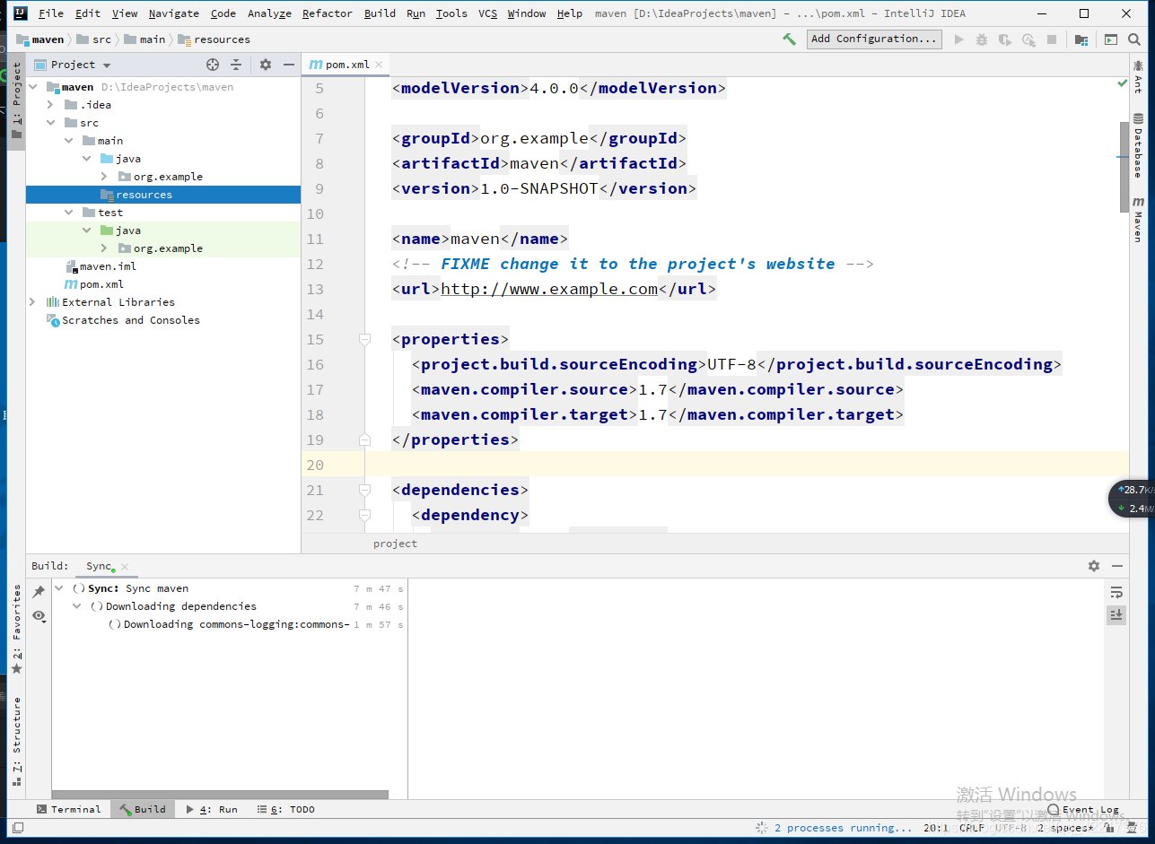Open the Project Structure icon in toolbar
This screenshot has width=1155, height=844.
[x=1081, y=39]
